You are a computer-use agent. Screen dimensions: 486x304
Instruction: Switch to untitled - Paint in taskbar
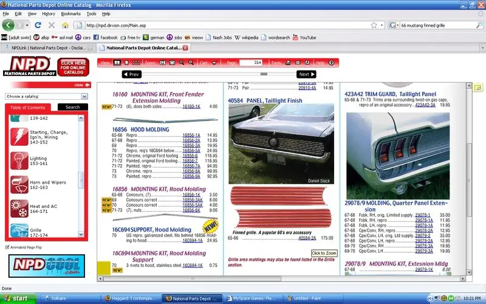(x=312, y=299)
